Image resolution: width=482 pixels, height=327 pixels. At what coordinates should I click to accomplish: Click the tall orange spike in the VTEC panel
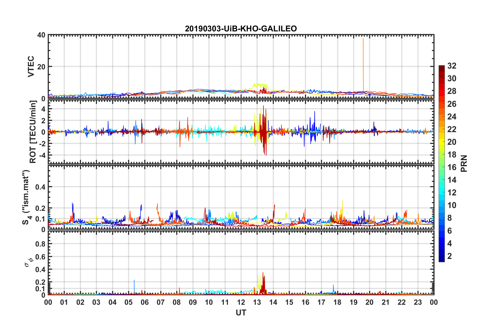pos(363,66)
